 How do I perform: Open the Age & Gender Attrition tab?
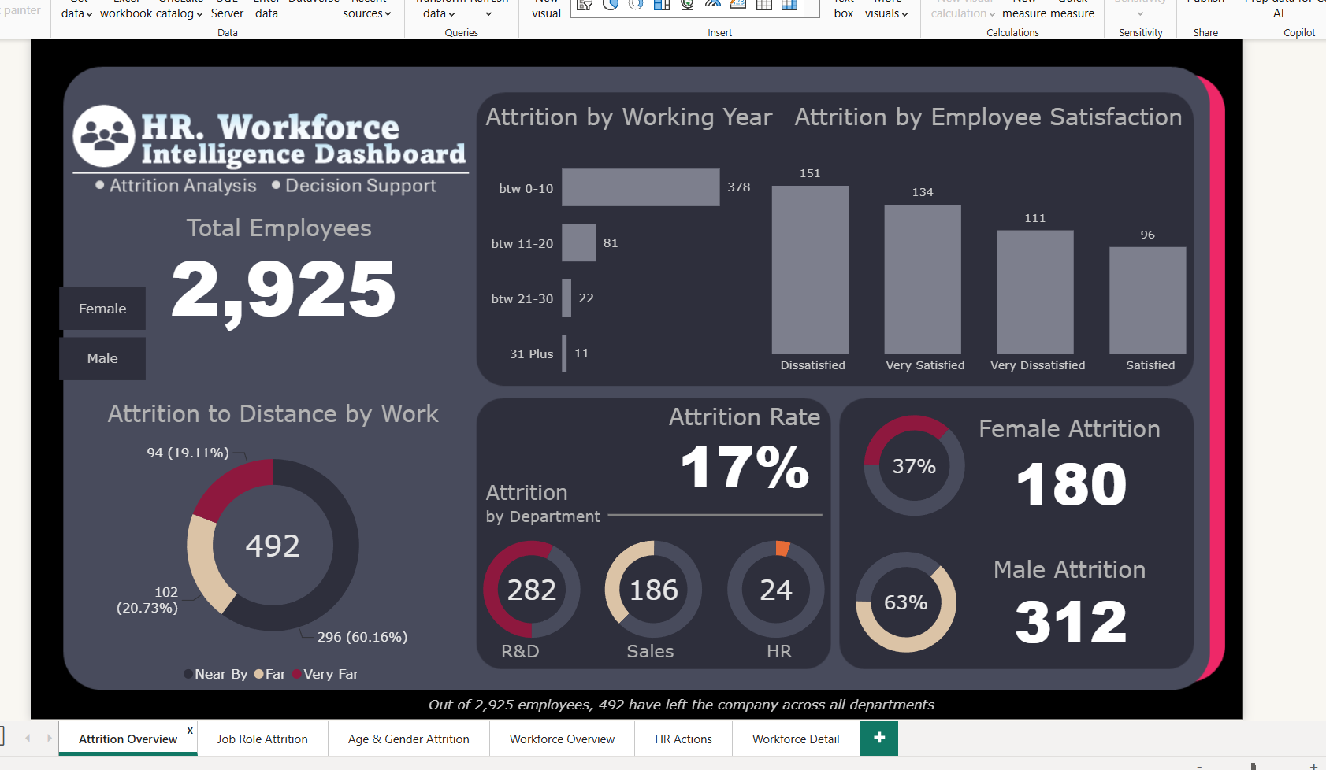409,739
